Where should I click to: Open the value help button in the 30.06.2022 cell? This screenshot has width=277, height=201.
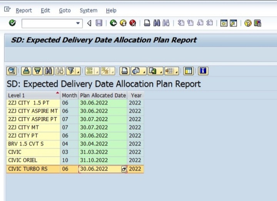click(123, 169)
